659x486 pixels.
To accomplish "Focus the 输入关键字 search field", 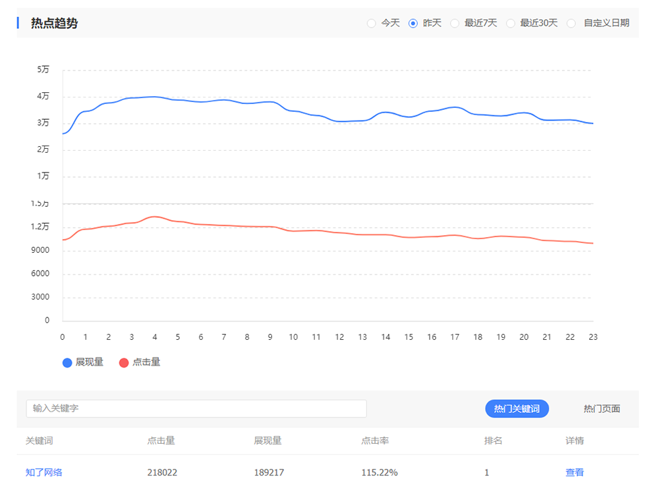I will [196, 408].
